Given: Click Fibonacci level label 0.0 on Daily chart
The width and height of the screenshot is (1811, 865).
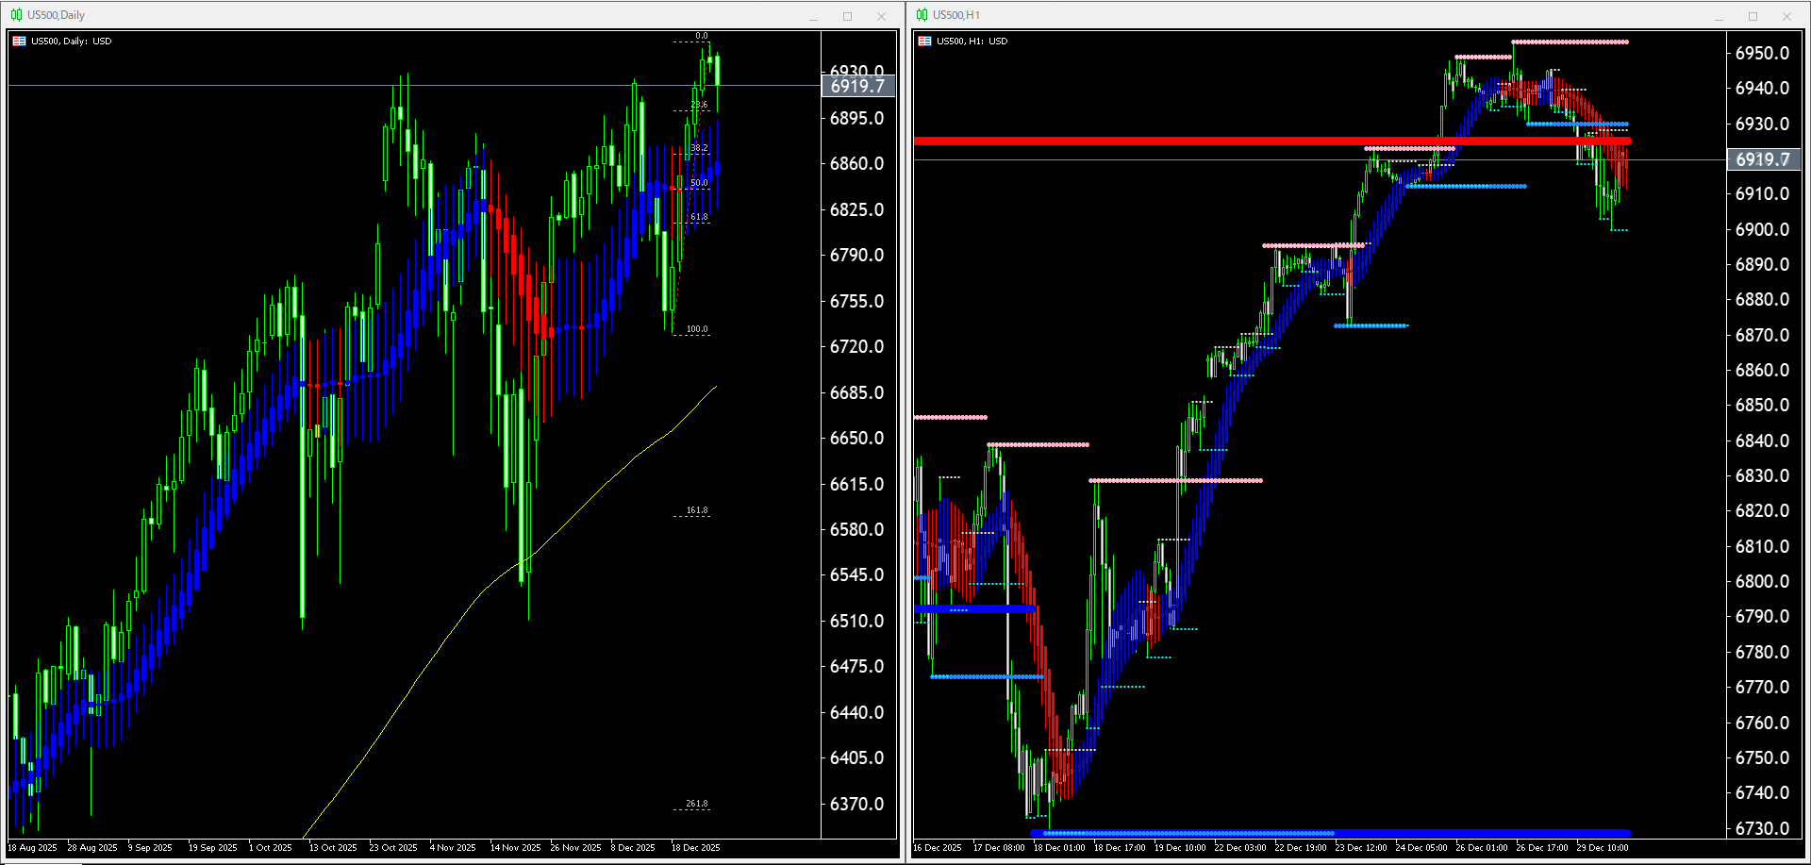Looking at the screenshot, I should point(702,36).
